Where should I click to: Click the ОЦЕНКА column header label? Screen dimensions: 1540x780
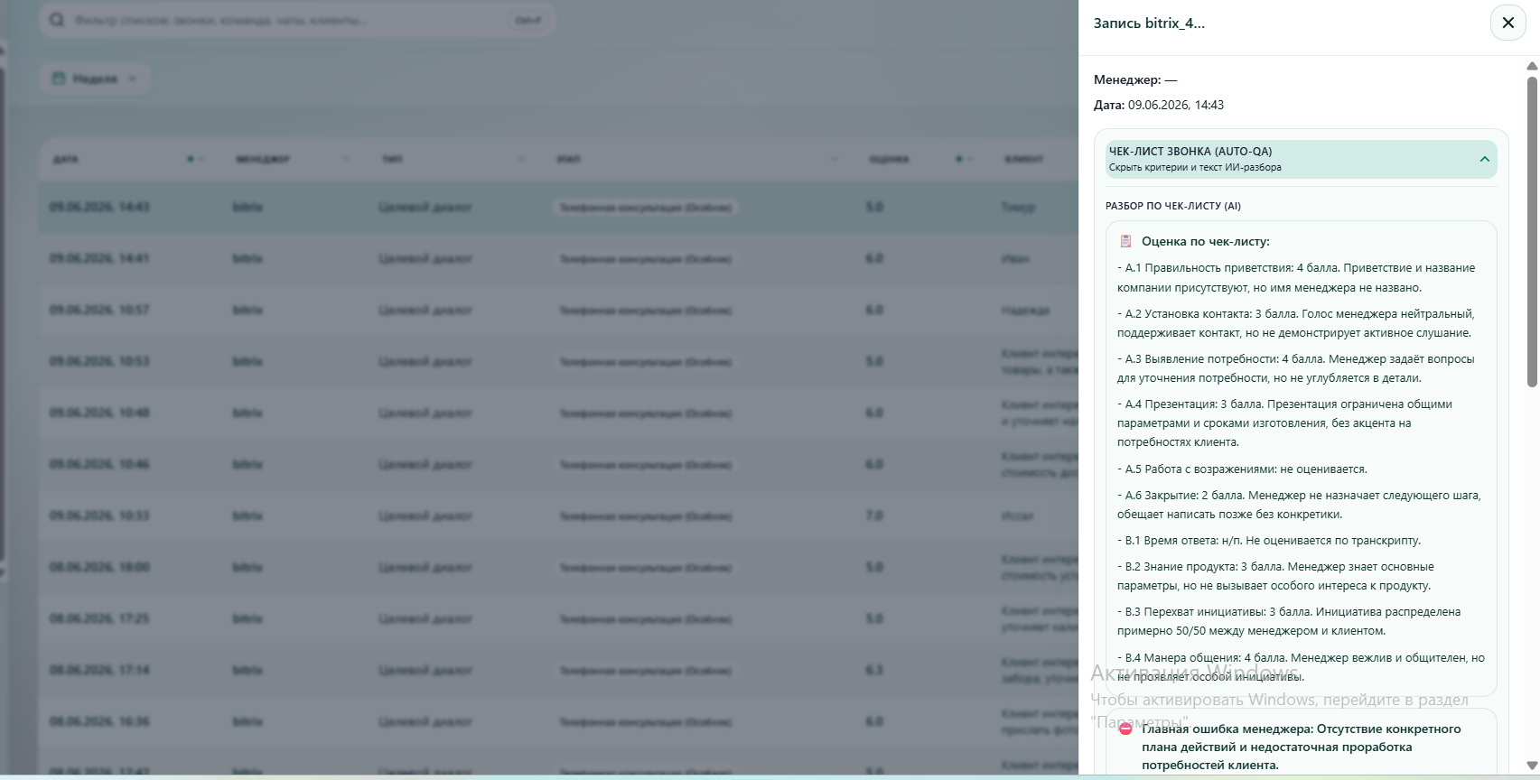tap(889, 159)
